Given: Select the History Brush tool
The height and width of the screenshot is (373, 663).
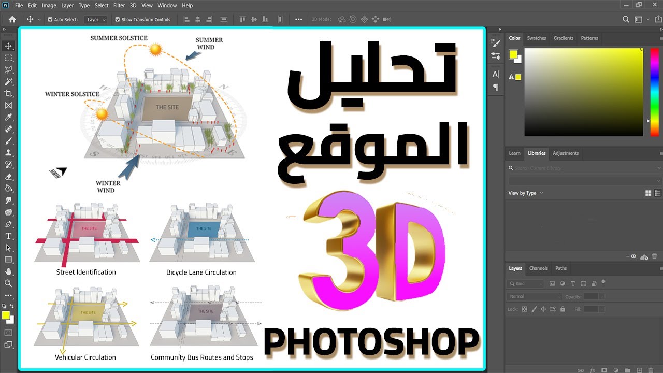Looking at the screenshot, I should tap(8, 165).
